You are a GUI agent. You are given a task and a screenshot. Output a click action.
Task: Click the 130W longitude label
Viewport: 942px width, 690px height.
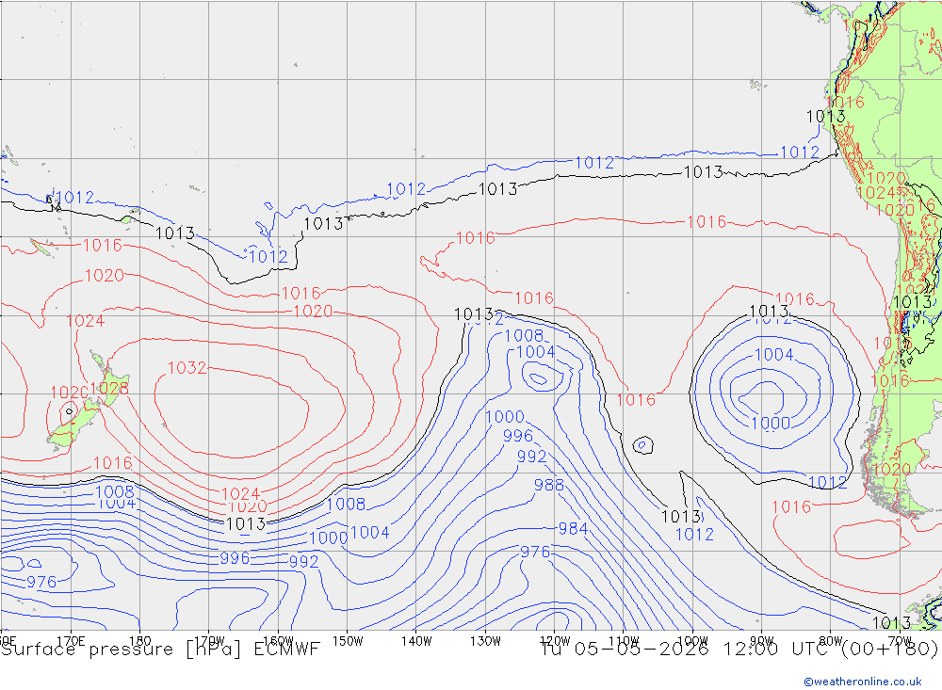click(x=485, y=641)
